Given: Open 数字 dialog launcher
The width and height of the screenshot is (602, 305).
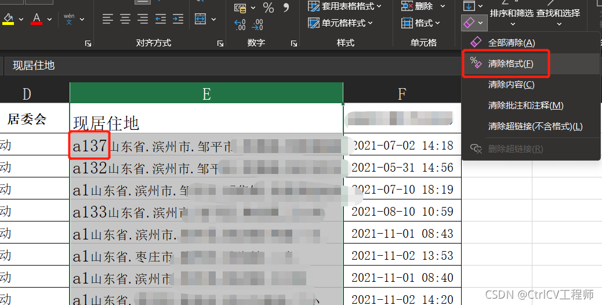Looking at the screenshot, I should (294, 43).
